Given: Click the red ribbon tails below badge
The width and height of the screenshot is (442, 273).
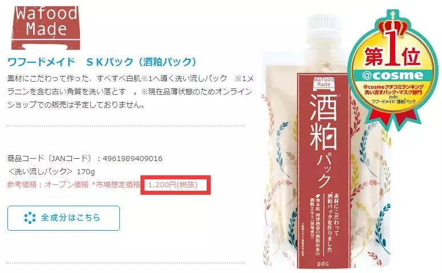Looking at the screenshot, I should click(x=393, y=118).
